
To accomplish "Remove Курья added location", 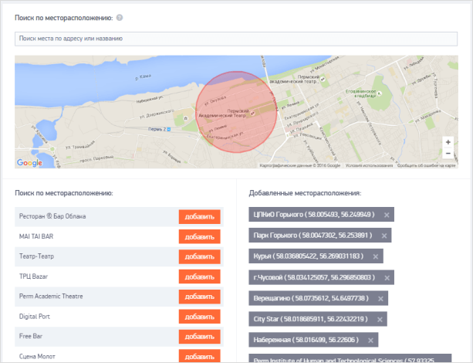I will pos(376,256).
